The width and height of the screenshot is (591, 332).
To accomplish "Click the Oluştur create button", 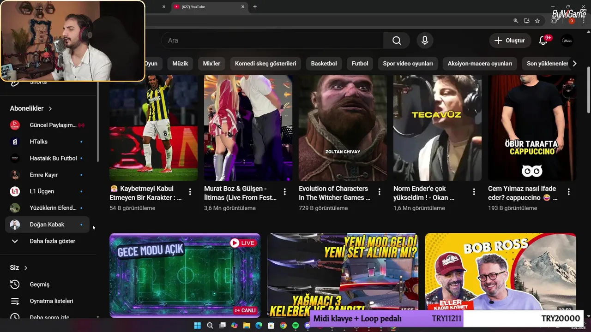I will click(510, 41).
